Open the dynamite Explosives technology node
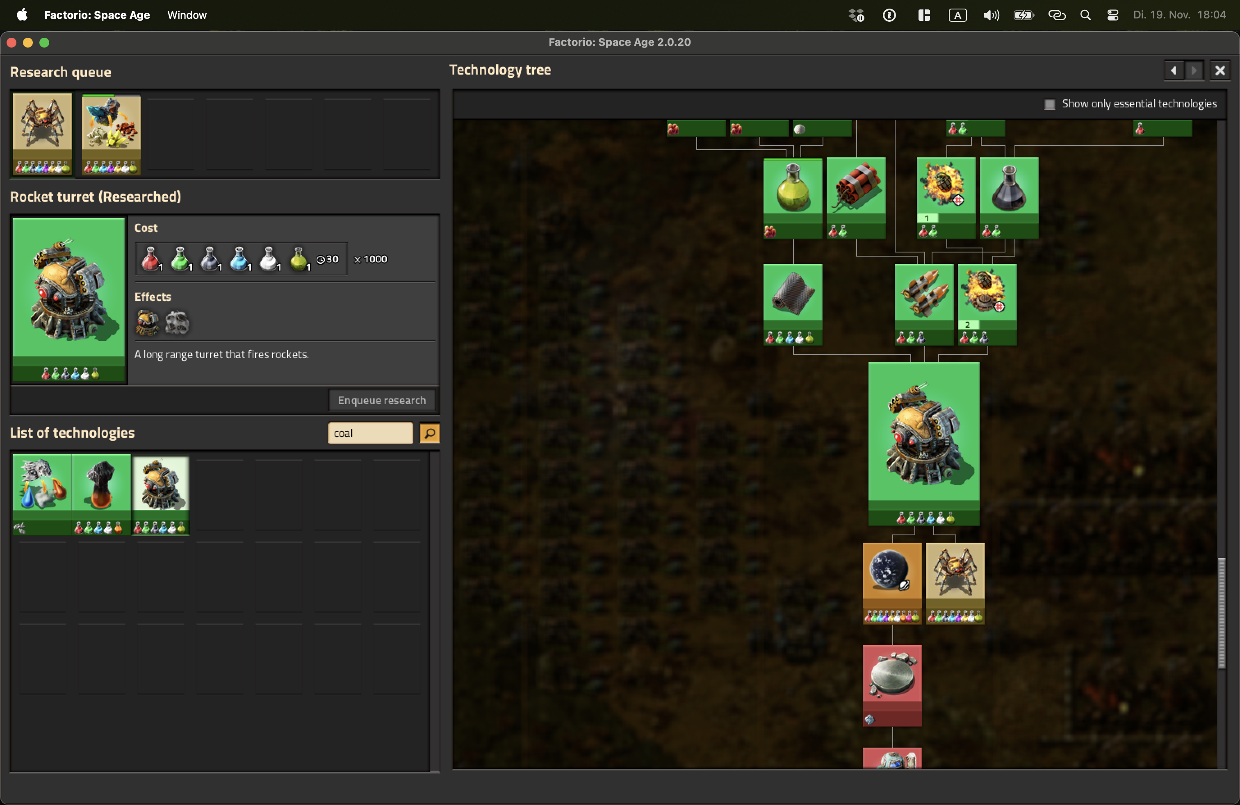Image resolution: width=1240 pixels, height=805 pixels. pos(855,198)
